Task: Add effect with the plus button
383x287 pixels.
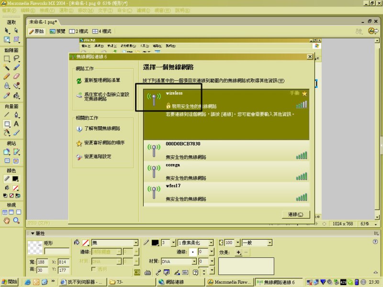Action: [238, 252]
